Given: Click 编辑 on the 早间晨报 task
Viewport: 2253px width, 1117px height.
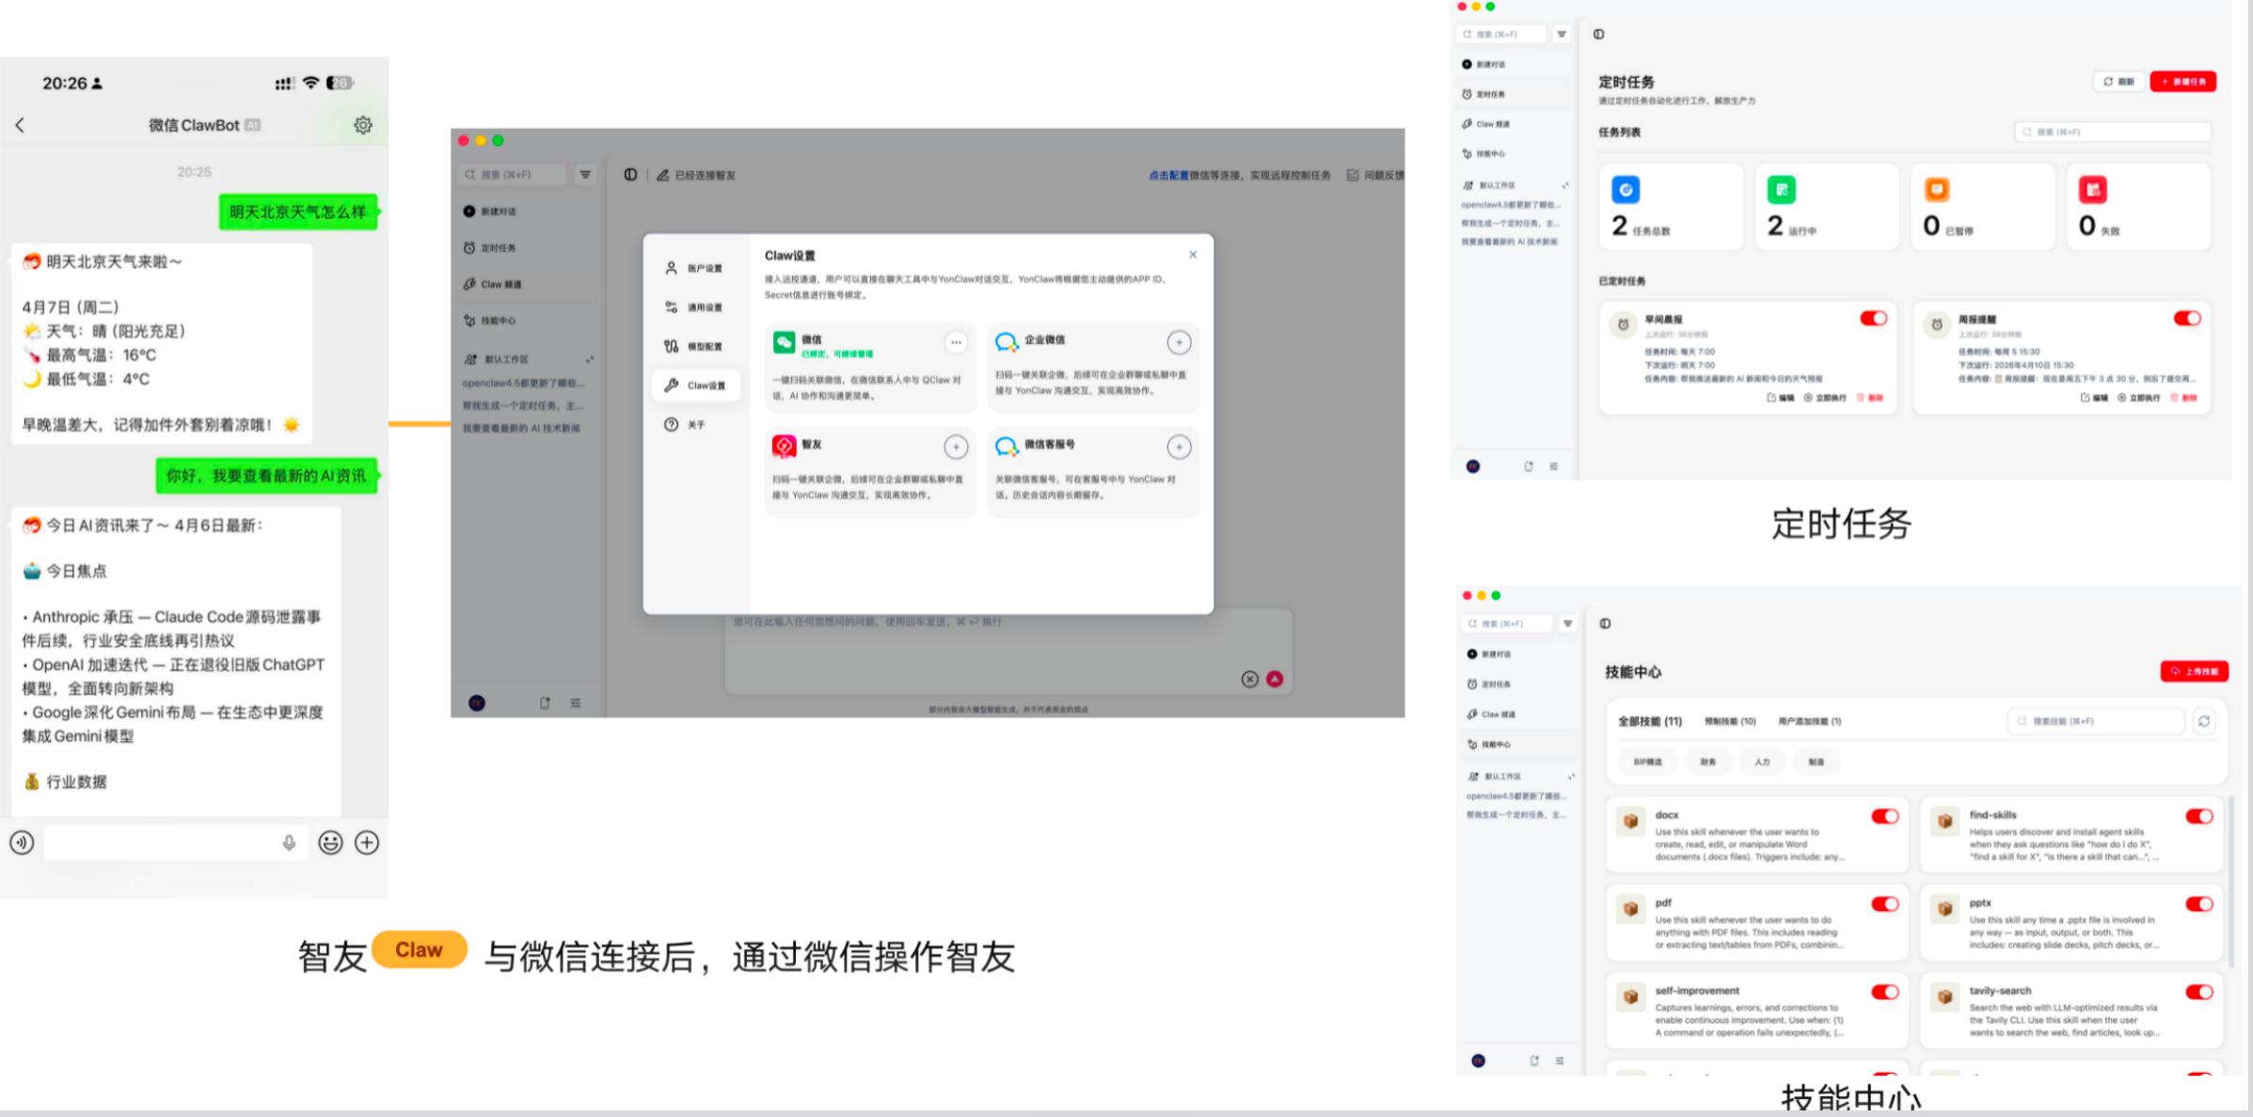Looking at the screenshot, I should [1780, 398].
